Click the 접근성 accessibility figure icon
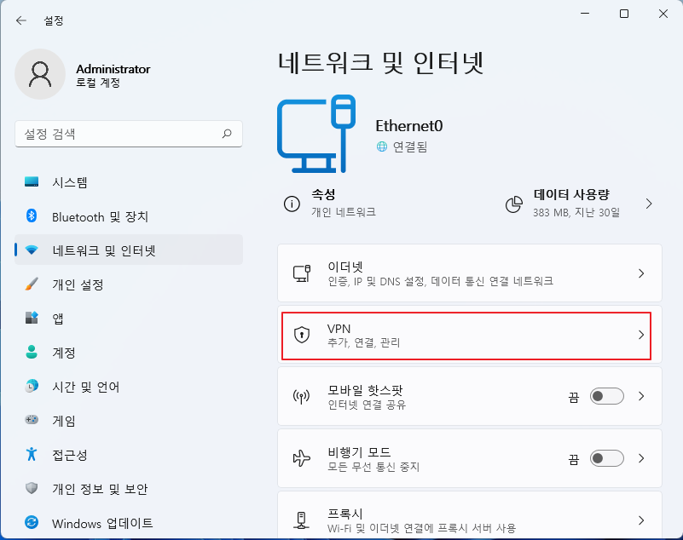This screenshot has width=683, height=540. (32, 454)
